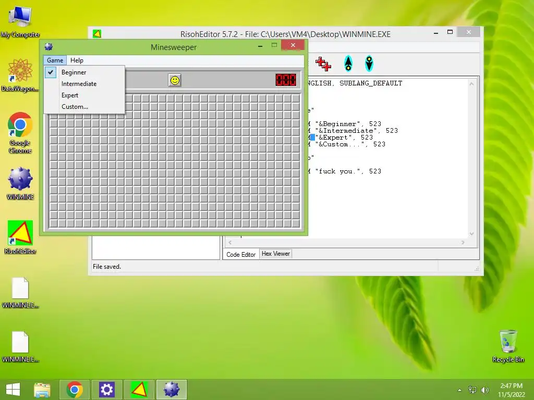Click the down arrow icon in RisohEditor toolbar
The width and height of the screenshot is (534, 400).
coord(369,63)
